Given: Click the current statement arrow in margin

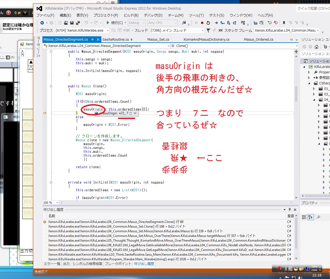Looking at the screenshot, I should pyautogui.click(x=45, y=113).
